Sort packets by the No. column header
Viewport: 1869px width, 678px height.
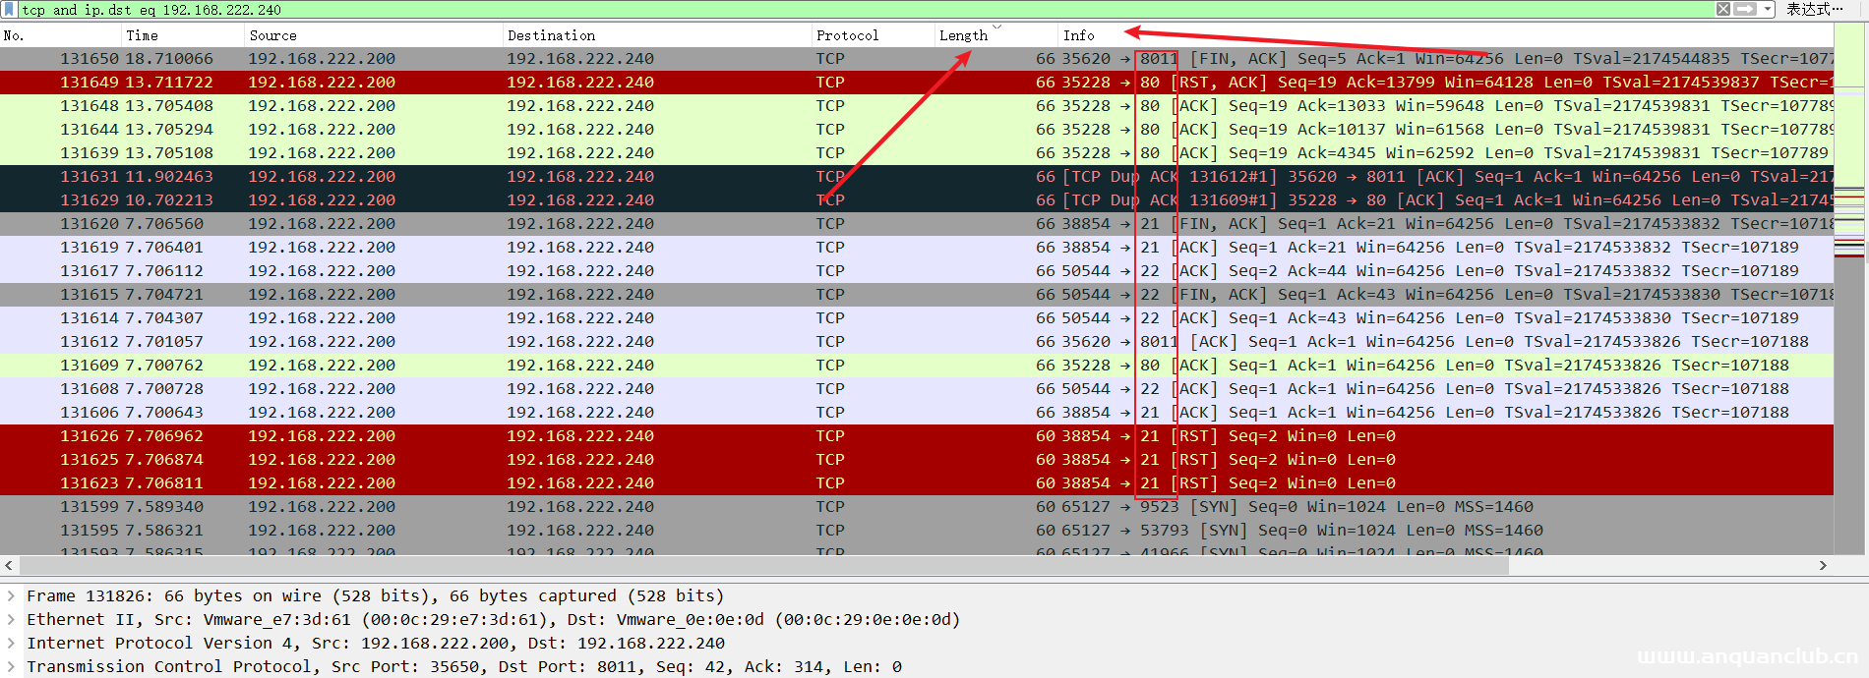click(x=14, y=35)
